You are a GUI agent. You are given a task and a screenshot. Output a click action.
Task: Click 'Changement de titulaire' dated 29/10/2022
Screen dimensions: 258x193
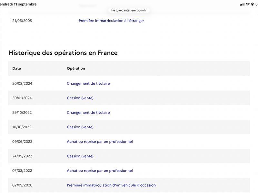[x=88, y=112]
